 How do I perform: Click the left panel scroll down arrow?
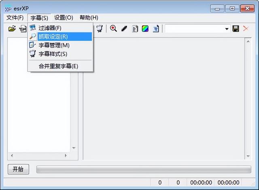coord(74,148)
